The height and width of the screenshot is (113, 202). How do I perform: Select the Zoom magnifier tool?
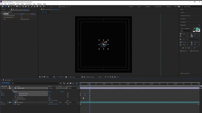[x=11, y=6]
